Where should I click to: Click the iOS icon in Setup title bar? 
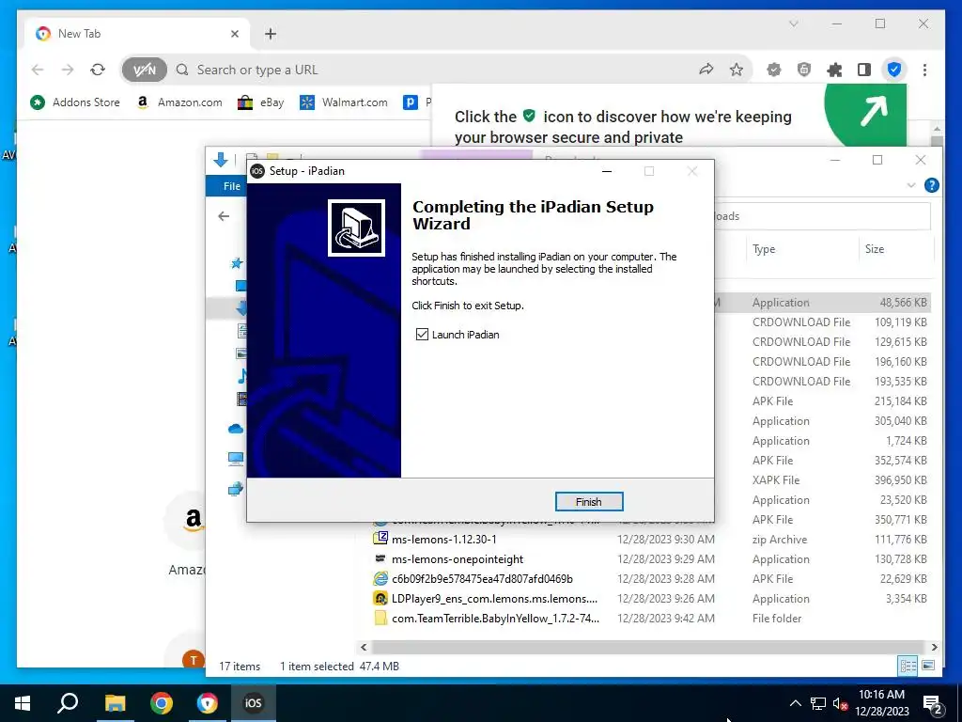(x=257, y=171)
